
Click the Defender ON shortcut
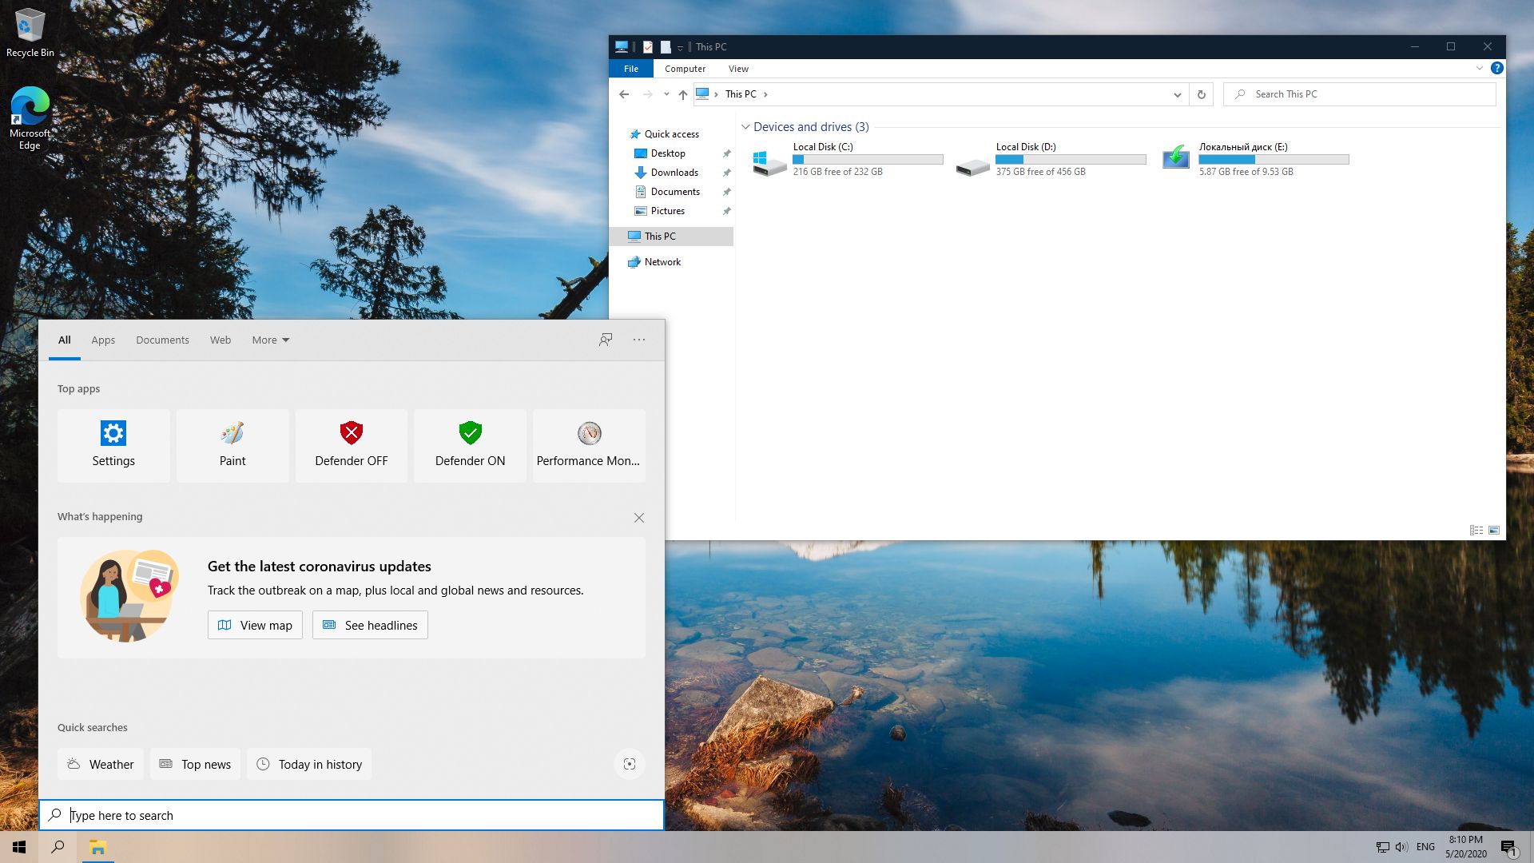point(470,445)
